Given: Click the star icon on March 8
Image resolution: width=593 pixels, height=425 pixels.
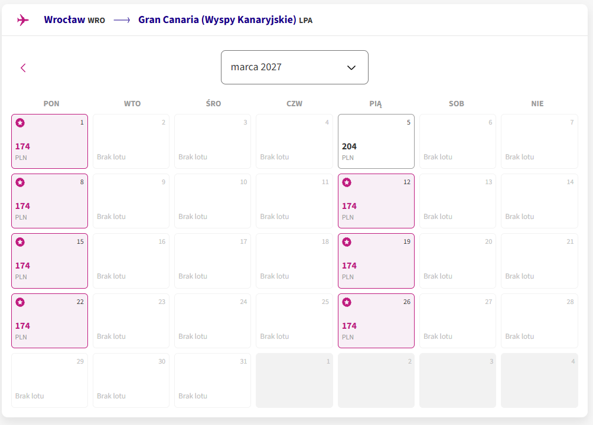Looking at the screenshot, I should (20, 182).
